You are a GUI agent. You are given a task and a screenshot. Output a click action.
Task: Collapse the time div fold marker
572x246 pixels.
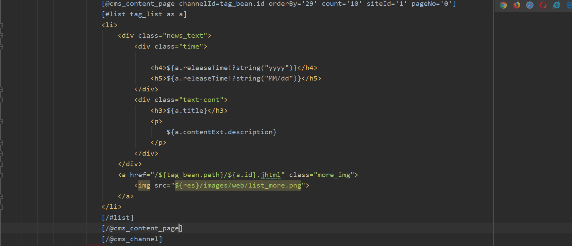[1, 47]
